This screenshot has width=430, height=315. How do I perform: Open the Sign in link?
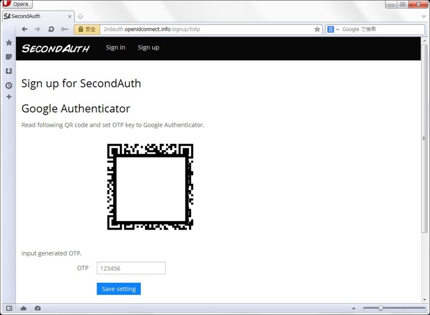[x=116, y=47]
